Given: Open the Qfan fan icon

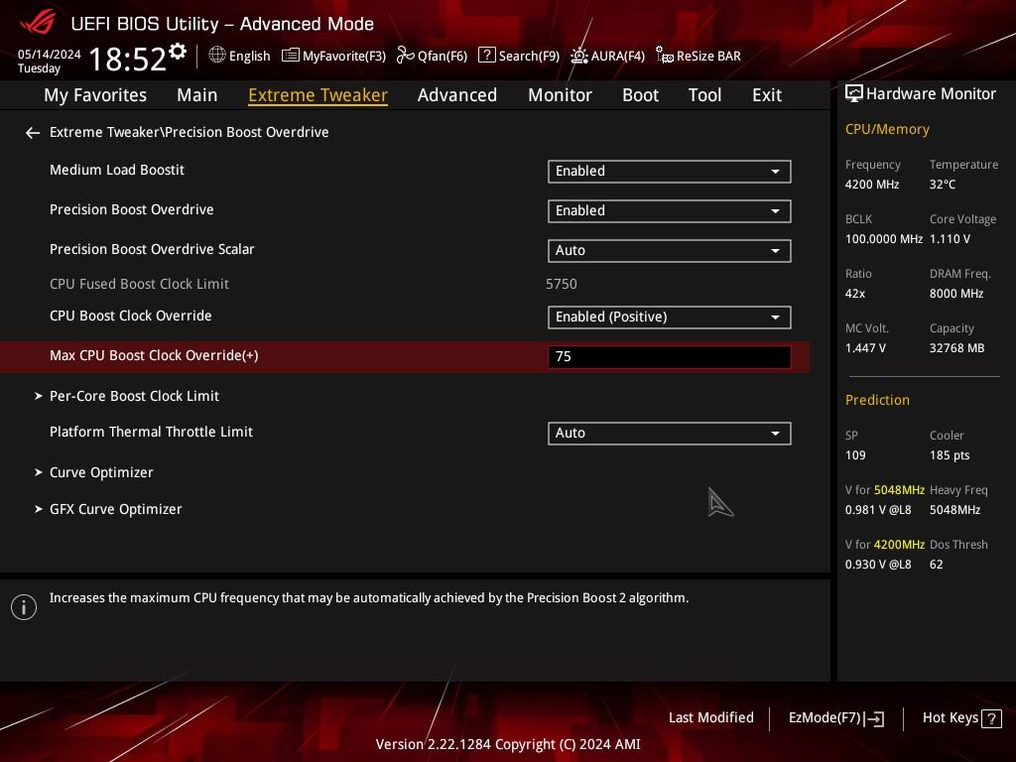Looking at the screenshot, I should (x=405, y=56).
